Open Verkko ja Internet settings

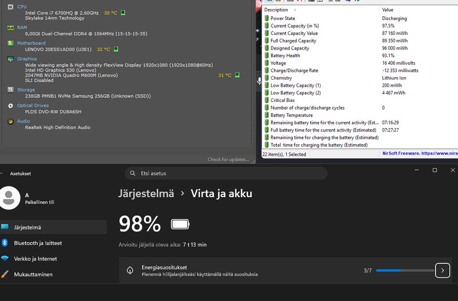53,259
